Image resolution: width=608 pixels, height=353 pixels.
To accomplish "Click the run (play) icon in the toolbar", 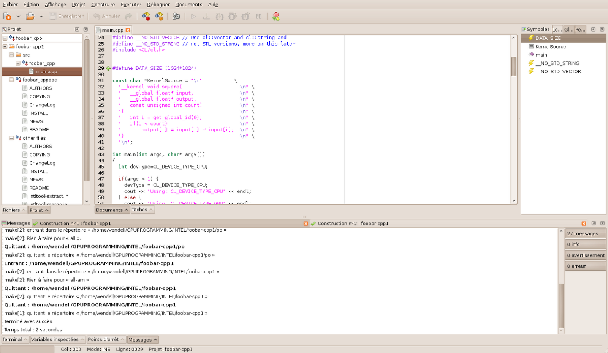I will pos(194,16).
